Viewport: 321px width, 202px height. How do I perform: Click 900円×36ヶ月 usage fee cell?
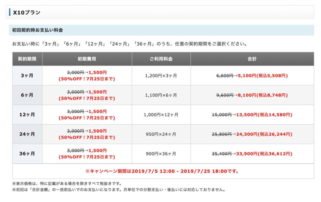coord(161,154)
